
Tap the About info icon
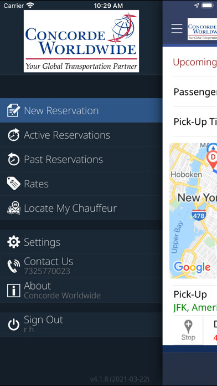tap(13, 291)
